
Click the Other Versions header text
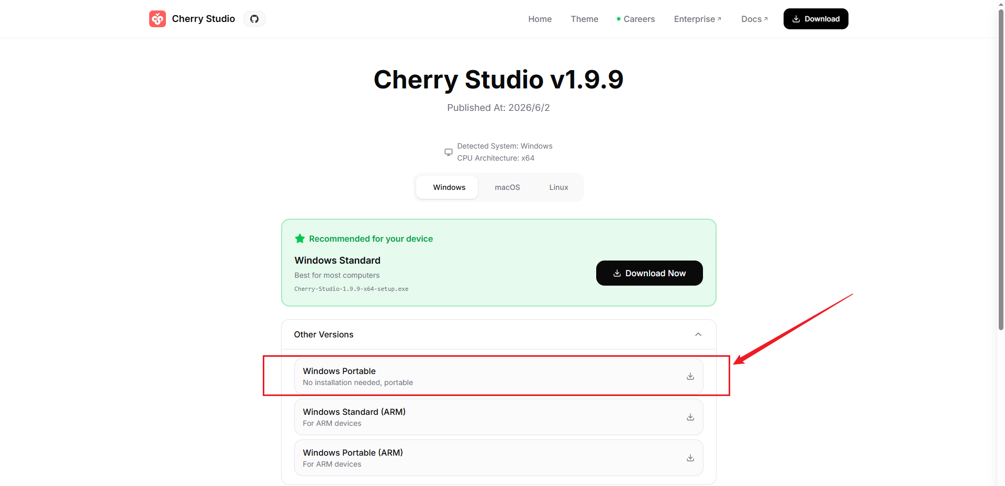(x=323, y=334)
